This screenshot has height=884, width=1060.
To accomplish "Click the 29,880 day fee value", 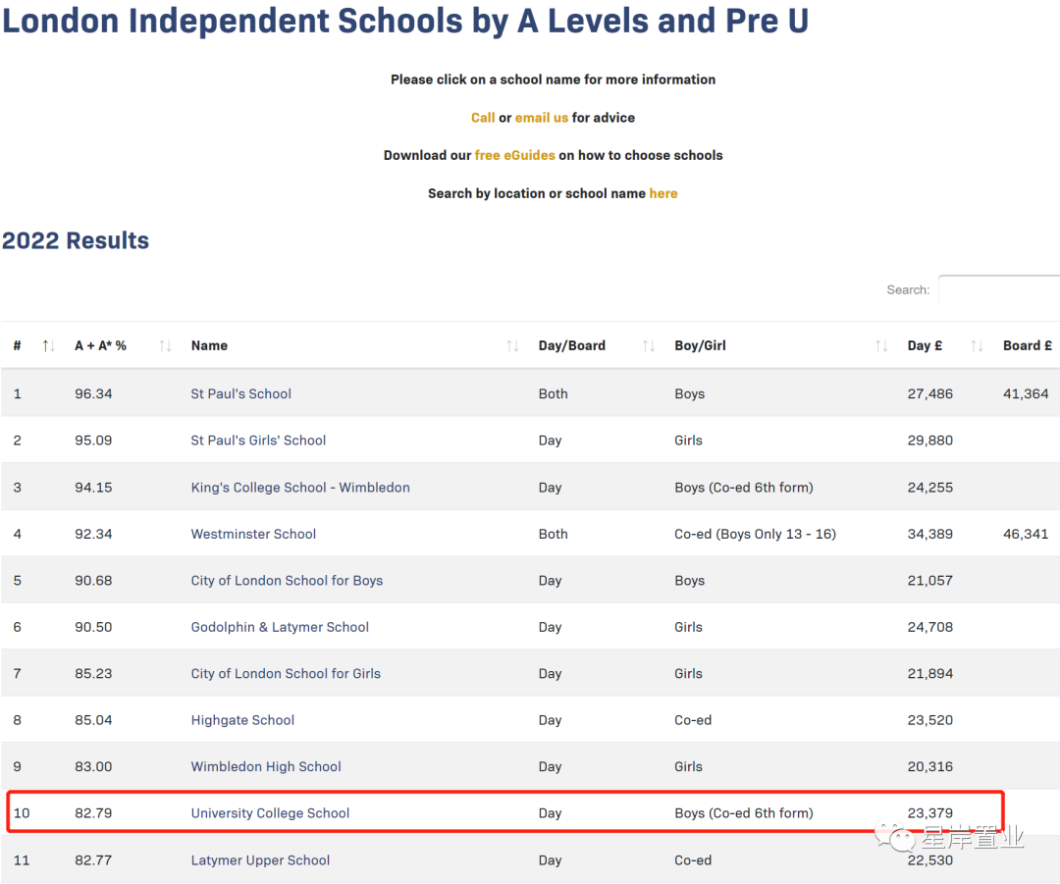I will click(930, 441).
